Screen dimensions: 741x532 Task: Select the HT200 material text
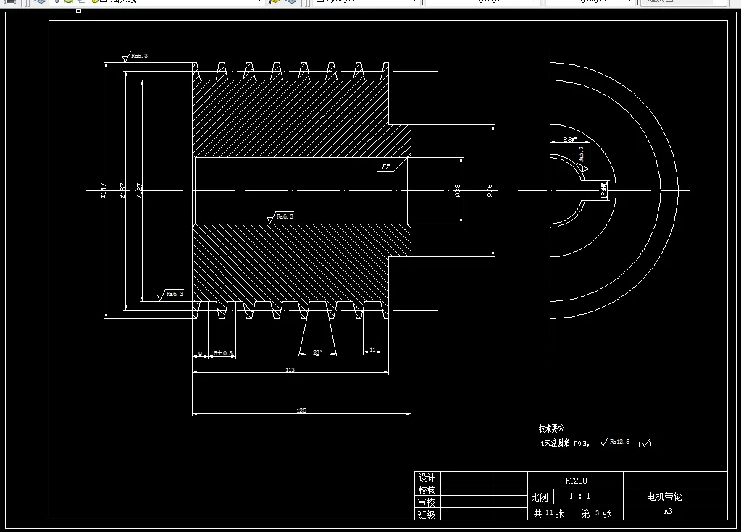pos(576,481)
